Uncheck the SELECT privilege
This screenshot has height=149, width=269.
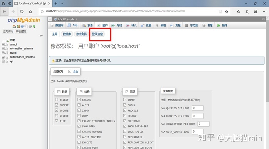point(57,100)
